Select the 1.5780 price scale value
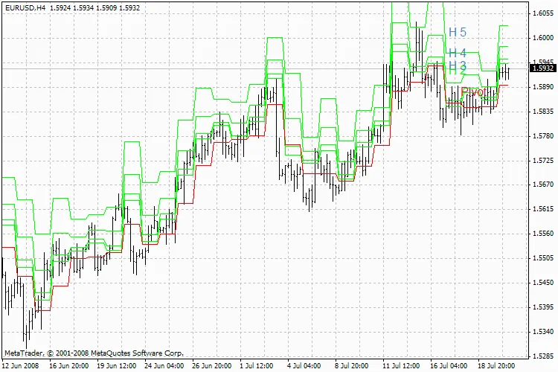The width and height of the screenshot is (558, 372). [542, 136]
